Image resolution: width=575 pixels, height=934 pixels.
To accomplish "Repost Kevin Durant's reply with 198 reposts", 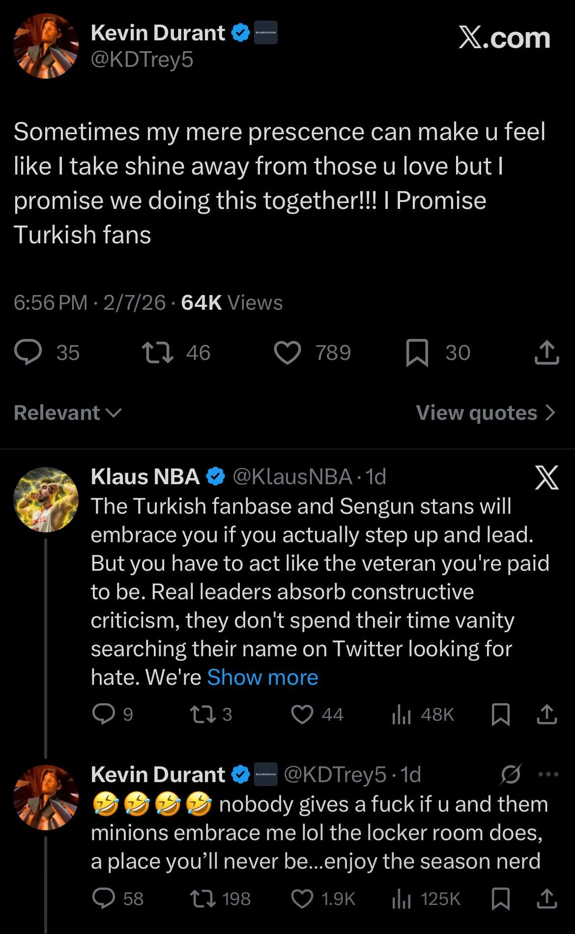I will tap(203, 899).
